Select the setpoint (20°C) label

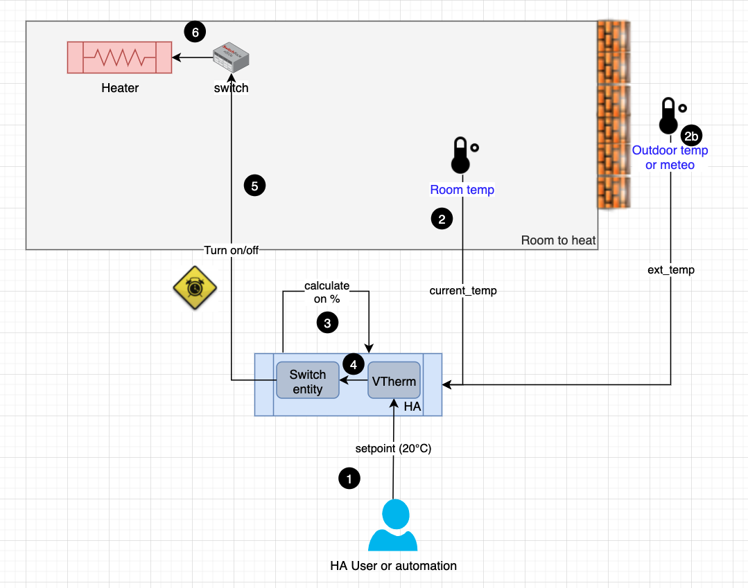[393, 448]
